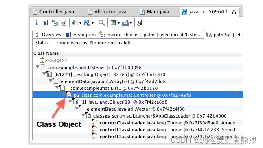
Task: Click the object icon on List1 row
Action: coord(62,88)
